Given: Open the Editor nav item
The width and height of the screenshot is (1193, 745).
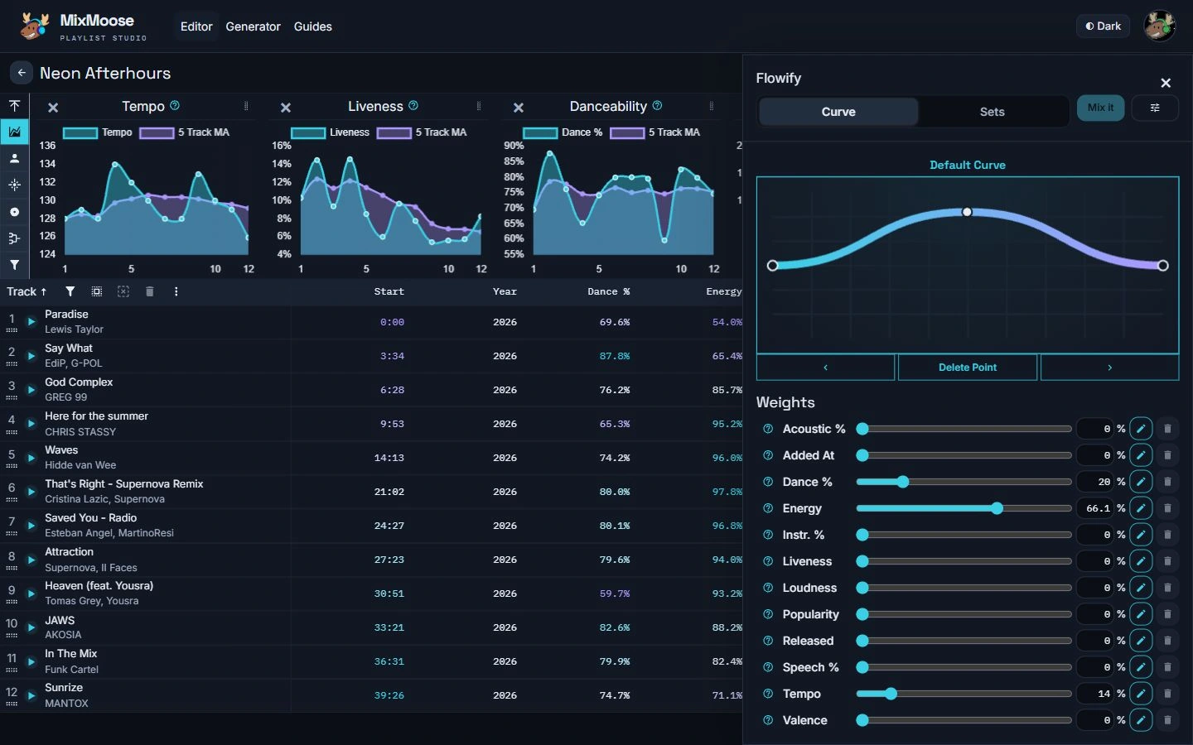Looking at the screenshot, I should tap(196, 26).
